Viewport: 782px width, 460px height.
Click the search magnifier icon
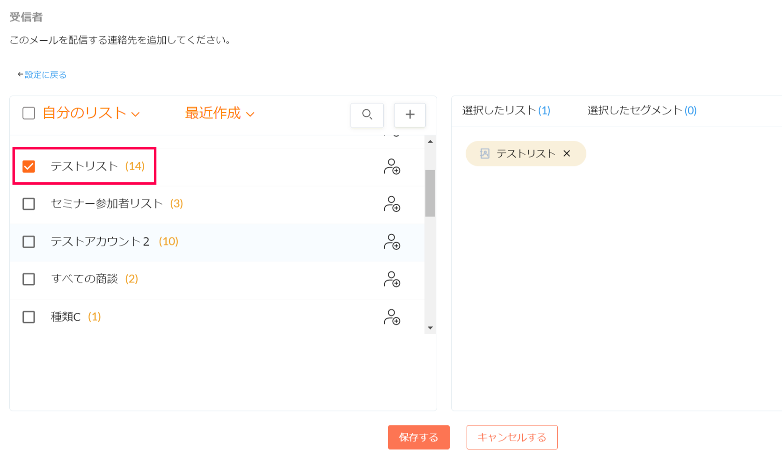[367, 115]
